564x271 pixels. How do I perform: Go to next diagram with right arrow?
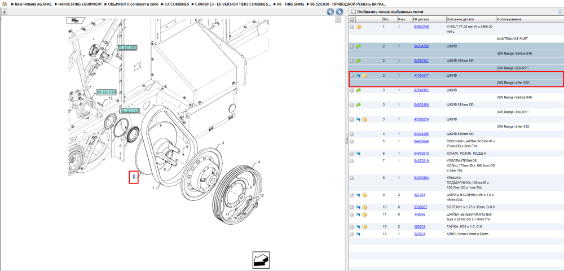click(339, 12)
